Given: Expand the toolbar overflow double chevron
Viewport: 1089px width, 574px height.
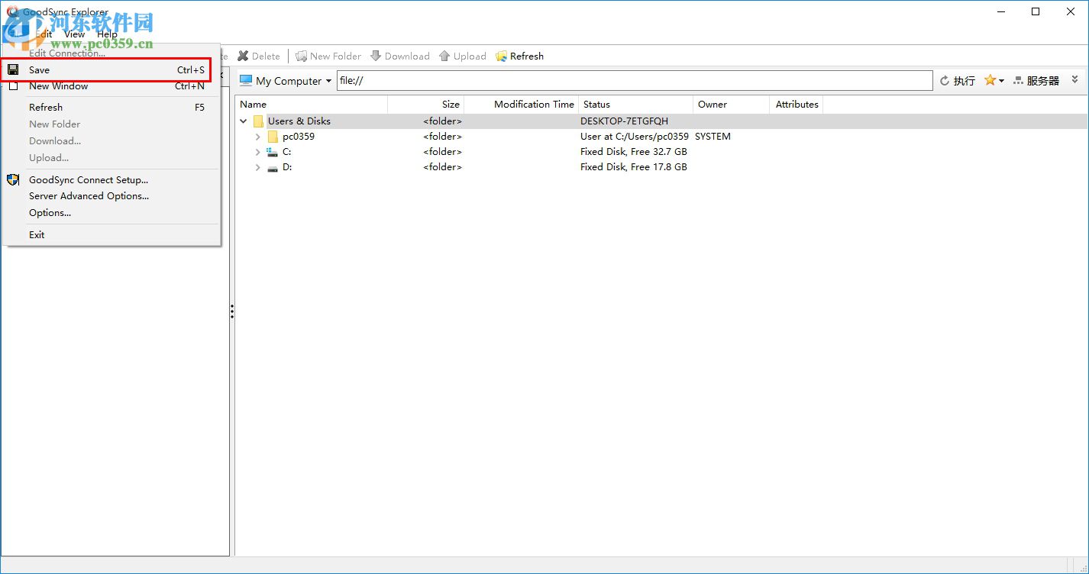Looking at the screenshot, I should pos(1075,79).
